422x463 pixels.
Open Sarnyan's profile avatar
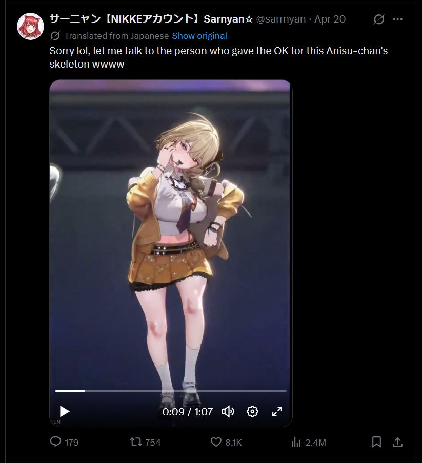click(x=30, y=26)
